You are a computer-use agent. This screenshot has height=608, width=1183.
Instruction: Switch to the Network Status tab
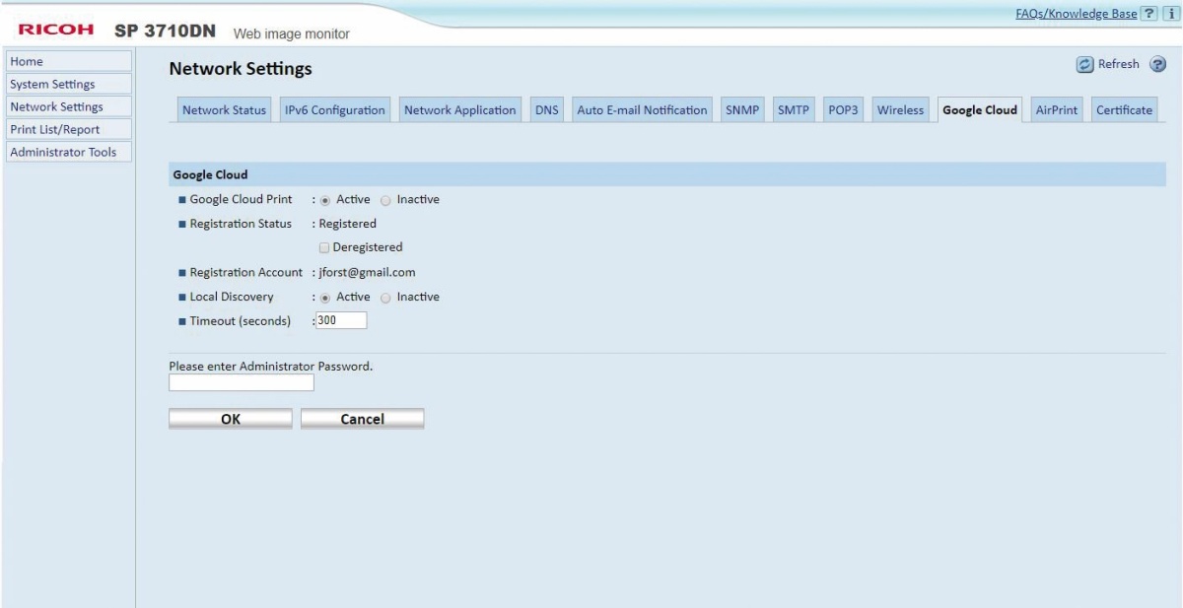coord(224,110)
